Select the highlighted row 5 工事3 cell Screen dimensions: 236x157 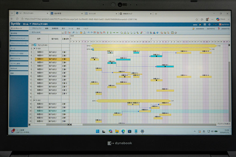pos(65,59)
